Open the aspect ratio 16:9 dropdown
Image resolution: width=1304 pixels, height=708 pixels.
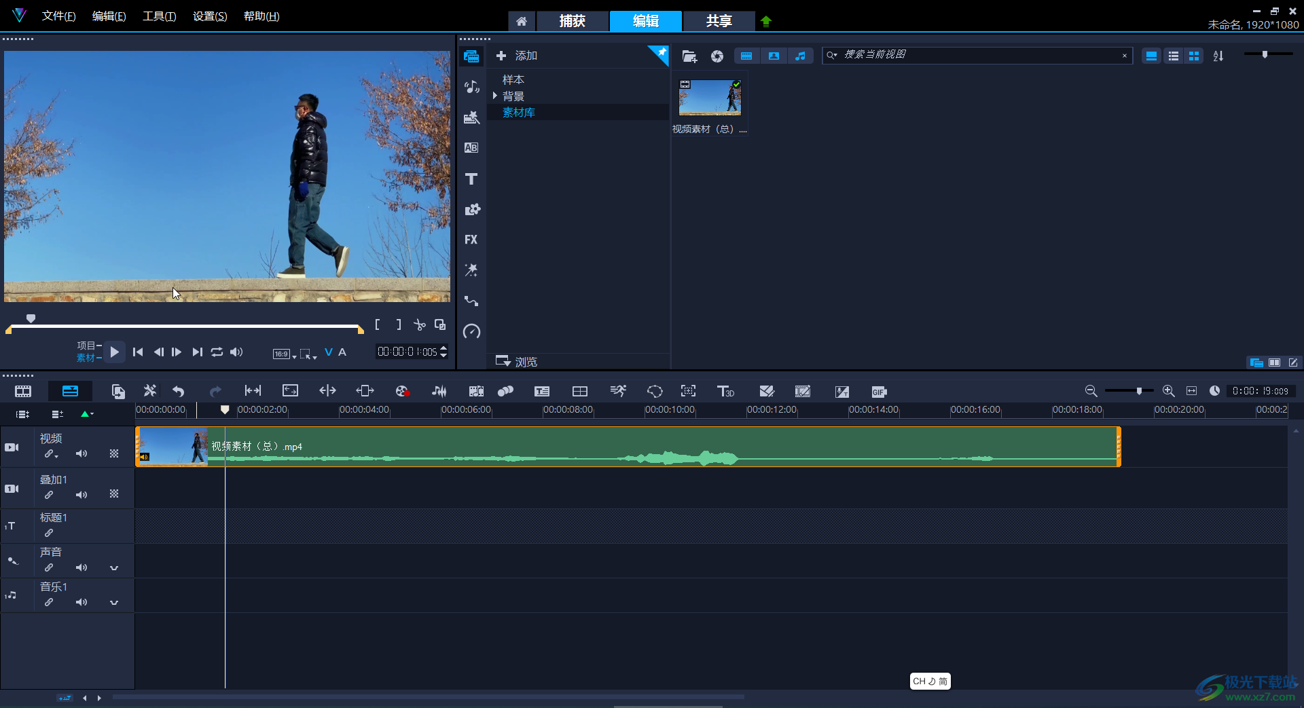[x=285, y=354]
